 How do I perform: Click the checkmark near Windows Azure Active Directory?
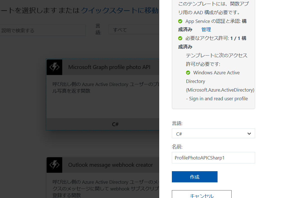tap(188, 73)
